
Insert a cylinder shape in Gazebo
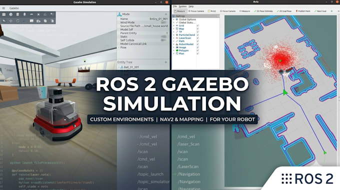coord(18,14)
